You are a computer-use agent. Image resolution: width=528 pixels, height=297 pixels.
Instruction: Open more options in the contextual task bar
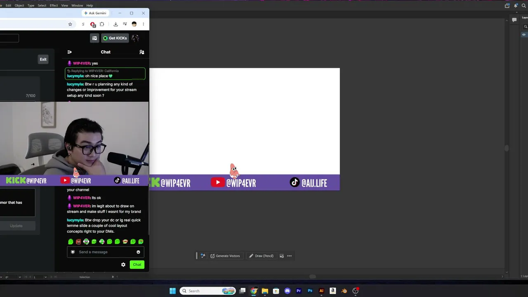(289, 256)
